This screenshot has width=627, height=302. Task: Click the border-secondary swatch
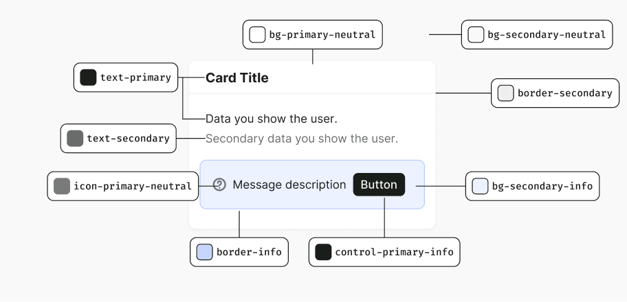point(505,93)
